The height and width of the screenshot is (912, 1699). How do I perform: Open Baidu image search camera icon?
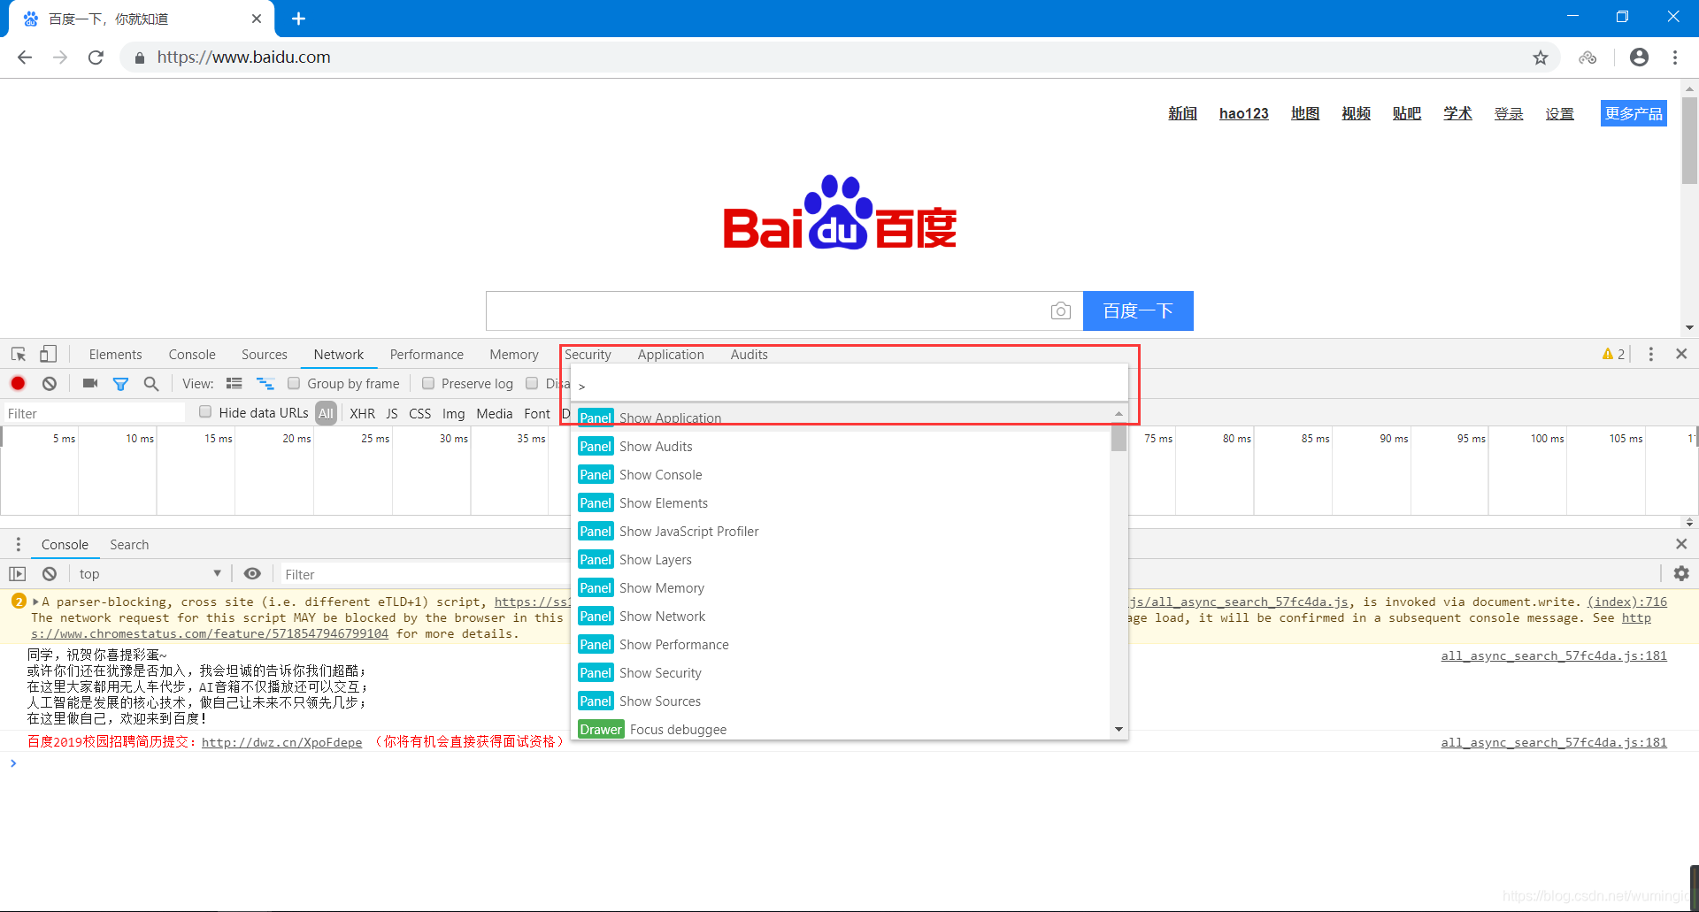(x=1060, y=310)
